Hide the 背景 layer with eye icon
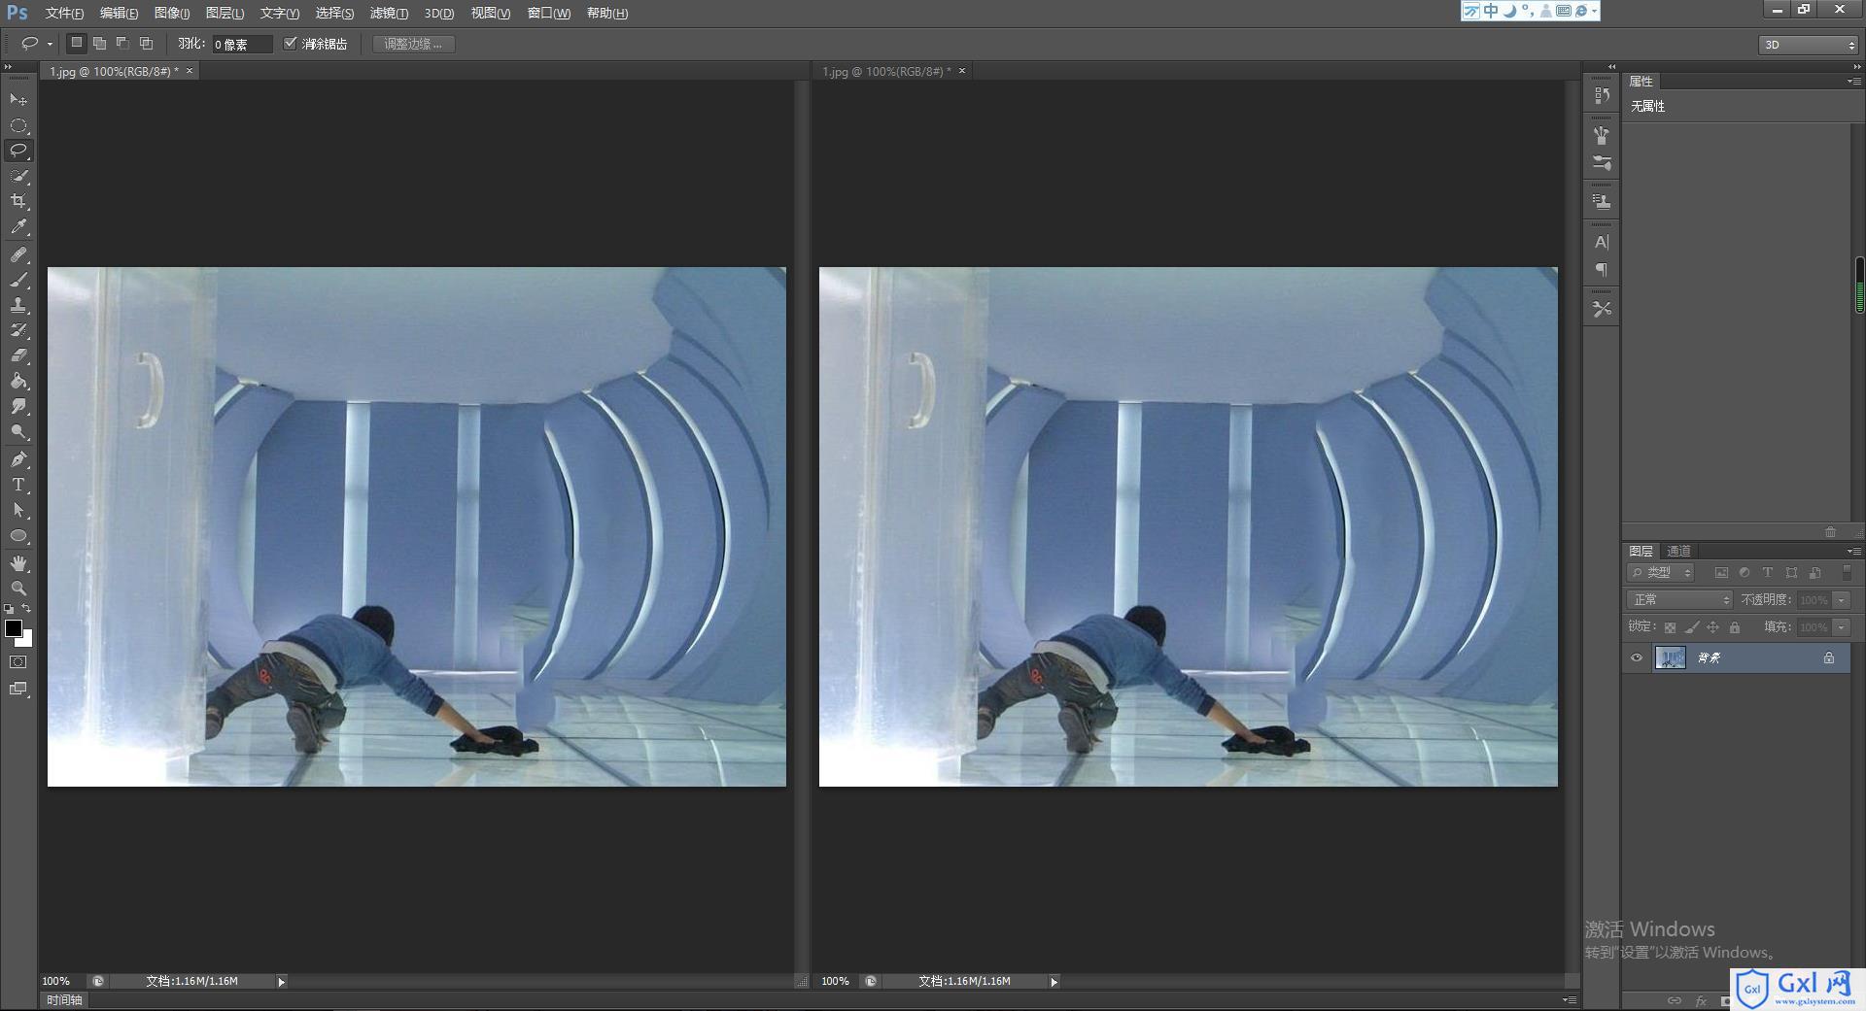This screenshot has height=1011, width=1866. 1637,657
